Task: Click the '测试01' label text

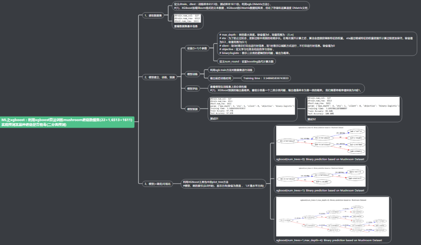Action: [x=214, y=119]
